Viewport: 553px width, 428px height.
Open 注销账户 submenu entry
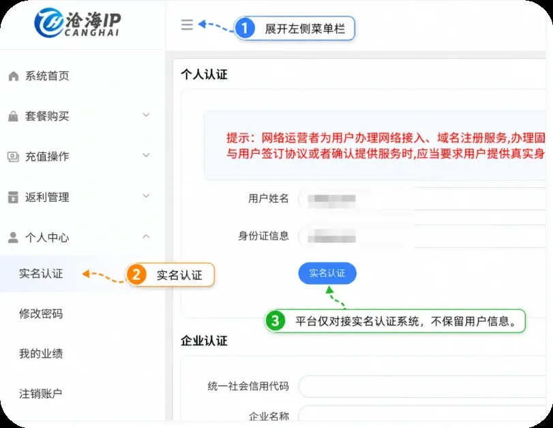click(40, 394)
